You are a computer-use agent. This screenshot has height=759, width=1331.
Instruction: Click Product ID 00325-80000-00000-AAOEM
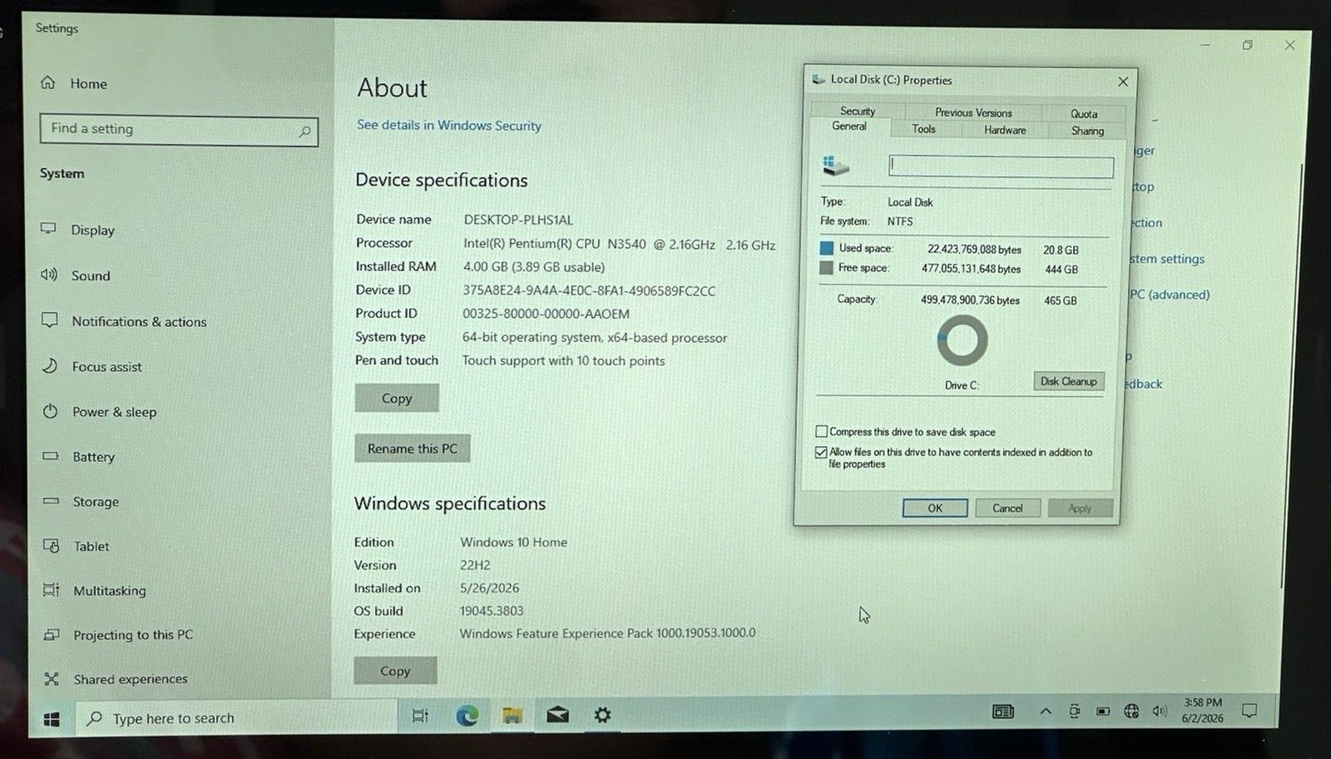click(x=546, y=314)
